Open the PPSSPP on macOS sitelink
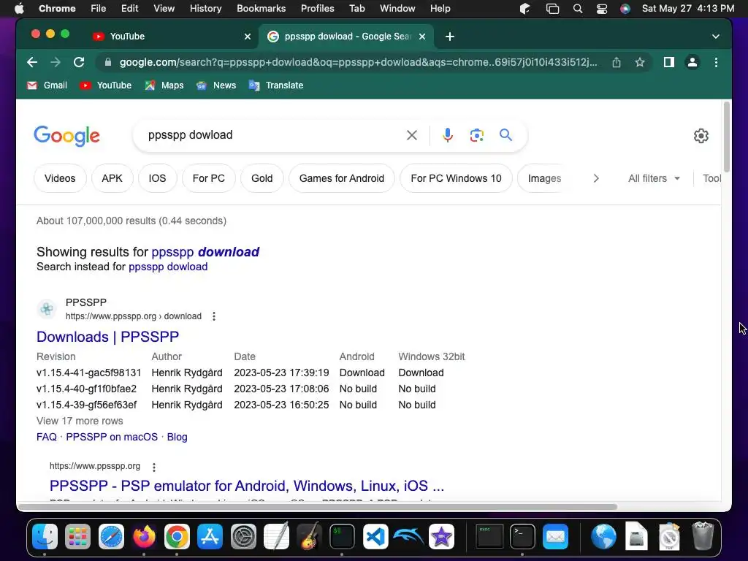This screenshot has width=748, height=561. (x=112, y=437)
